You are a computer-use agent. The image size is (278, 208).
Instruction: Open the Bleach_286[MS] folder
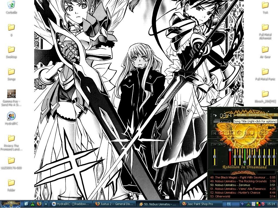[265, 97]
